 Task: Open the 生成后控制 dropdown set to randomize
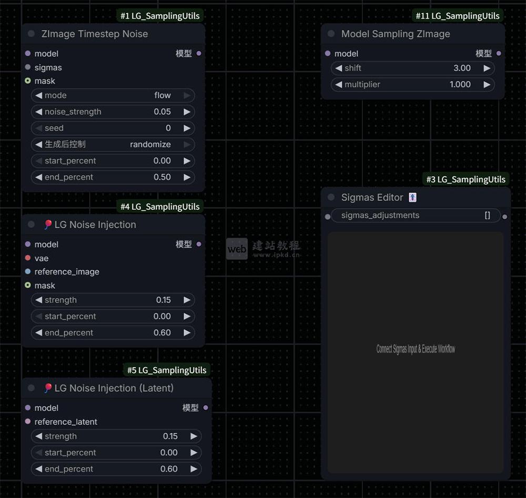113,145
